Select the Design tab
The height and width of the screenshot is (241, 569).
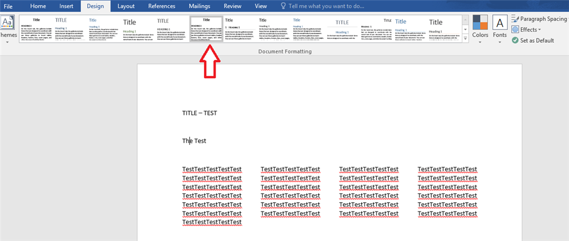[x=96, y=6]
